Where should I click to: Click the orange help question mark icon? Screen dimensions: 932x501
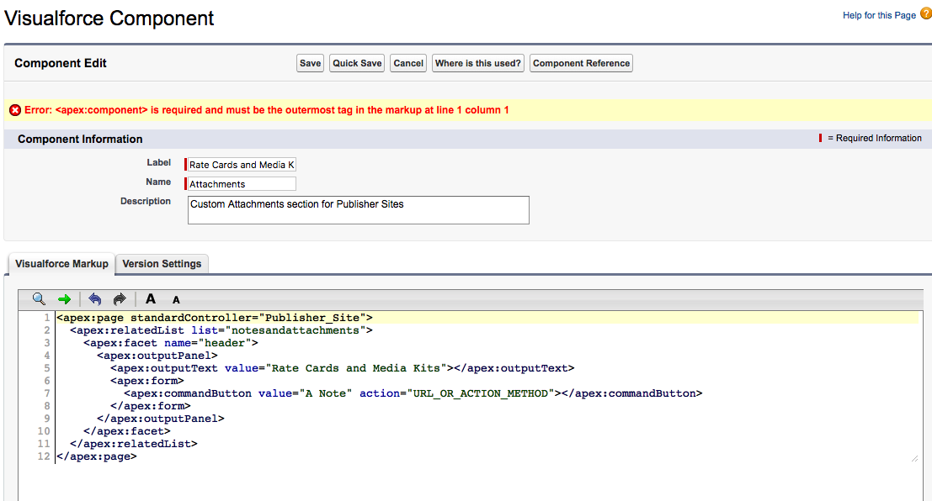(x=925, y=14)
